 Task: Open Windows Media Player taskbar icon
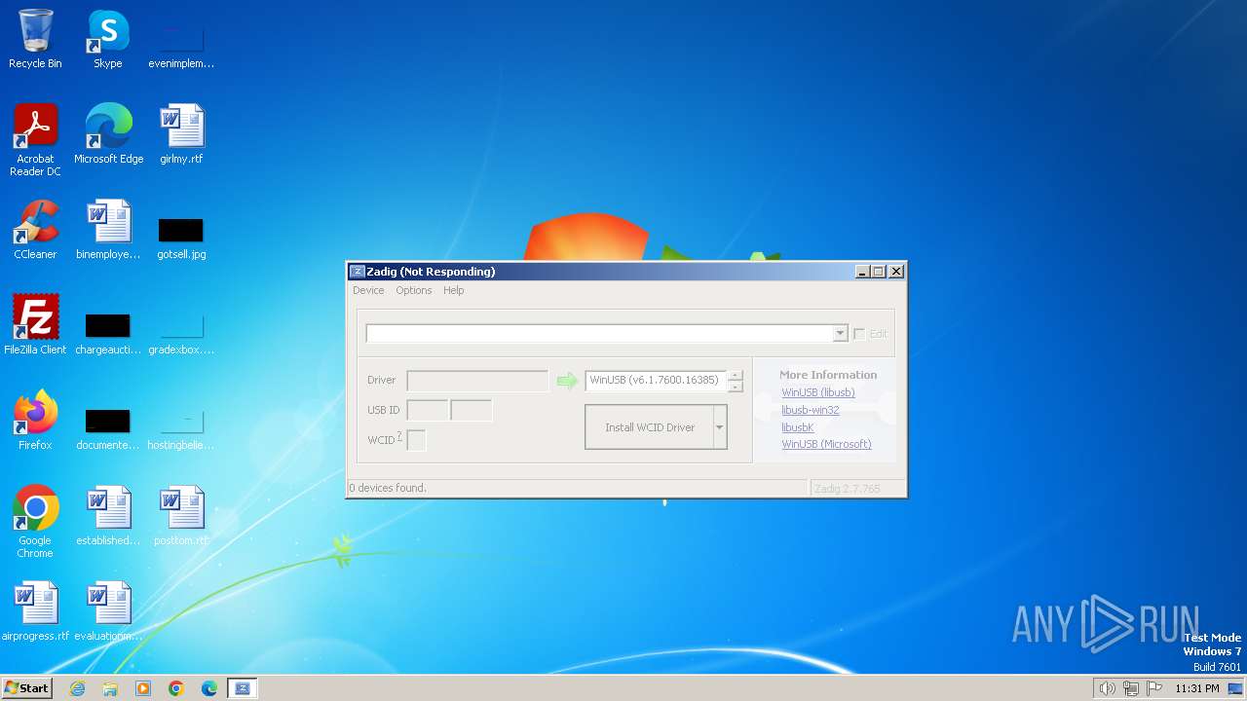click(x=143, y=688)
